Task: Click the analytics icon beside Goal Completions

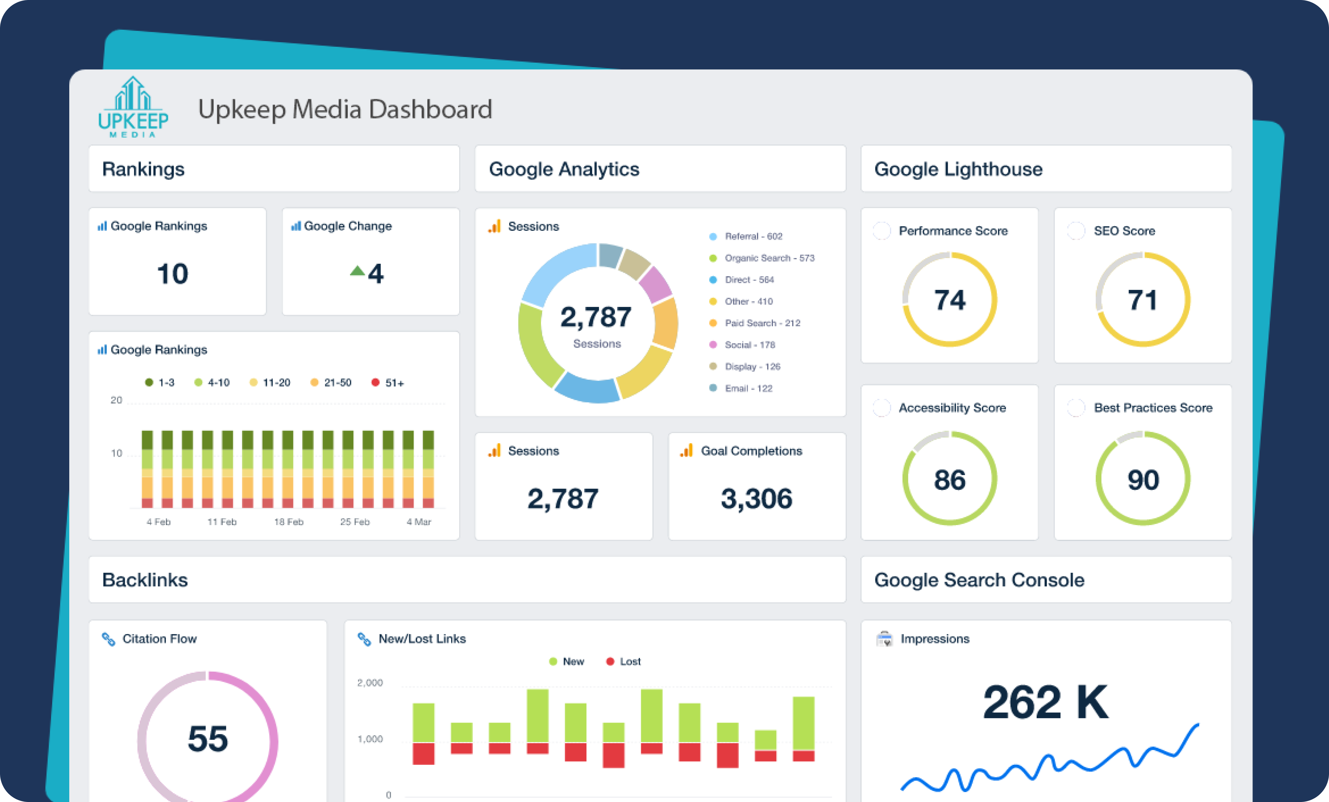Action: coord(687,450)
